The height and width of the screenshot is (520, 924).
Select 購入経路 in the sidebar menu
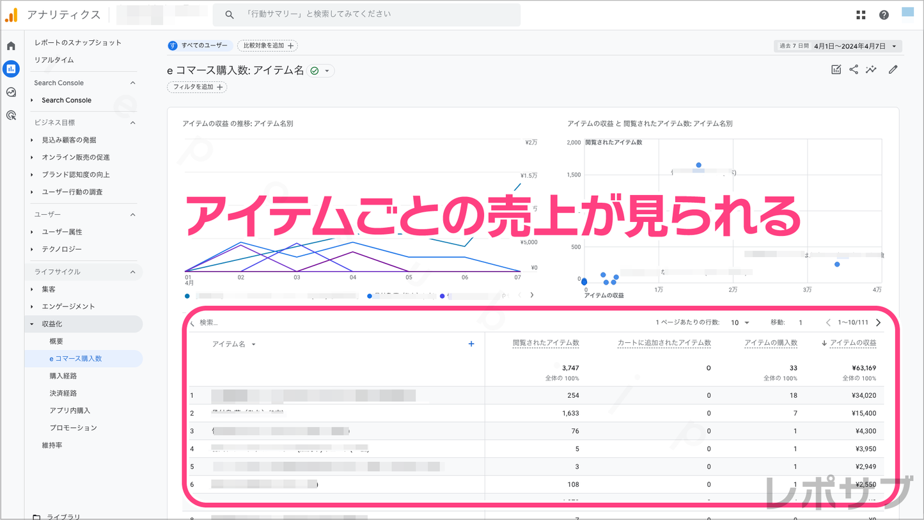click(63, 376)
